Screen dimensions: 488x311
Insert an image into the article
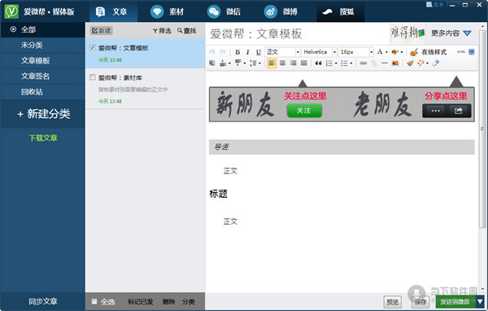395,64
